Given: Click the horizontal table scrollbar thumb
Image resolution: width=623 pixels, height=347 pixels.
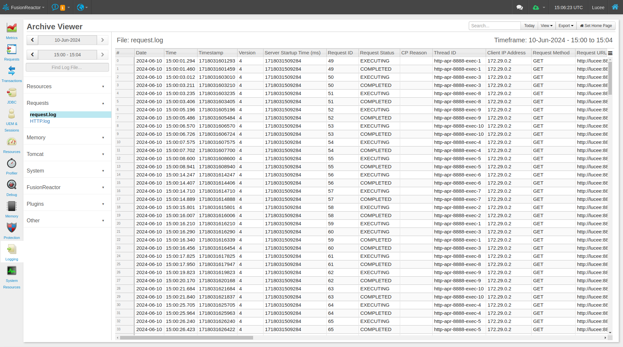Looking at the screenshot, I should [186, 338].
